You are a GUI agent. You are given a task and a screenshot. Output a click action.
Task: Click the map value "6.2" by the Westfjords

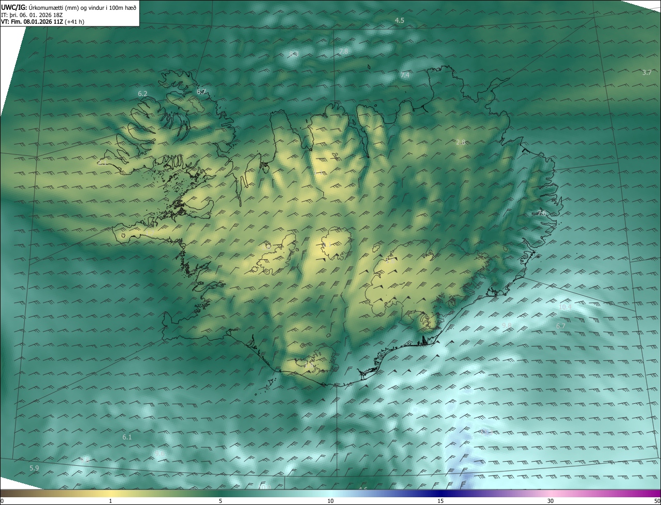pos(143,94)
